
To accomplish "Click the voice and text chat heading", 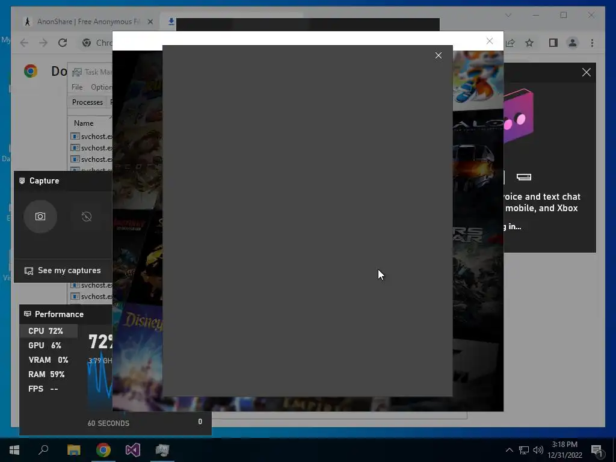I will 541,202.
